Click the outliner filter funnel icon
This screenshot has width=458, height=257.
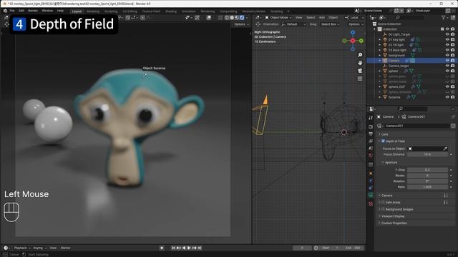[444, 18]
